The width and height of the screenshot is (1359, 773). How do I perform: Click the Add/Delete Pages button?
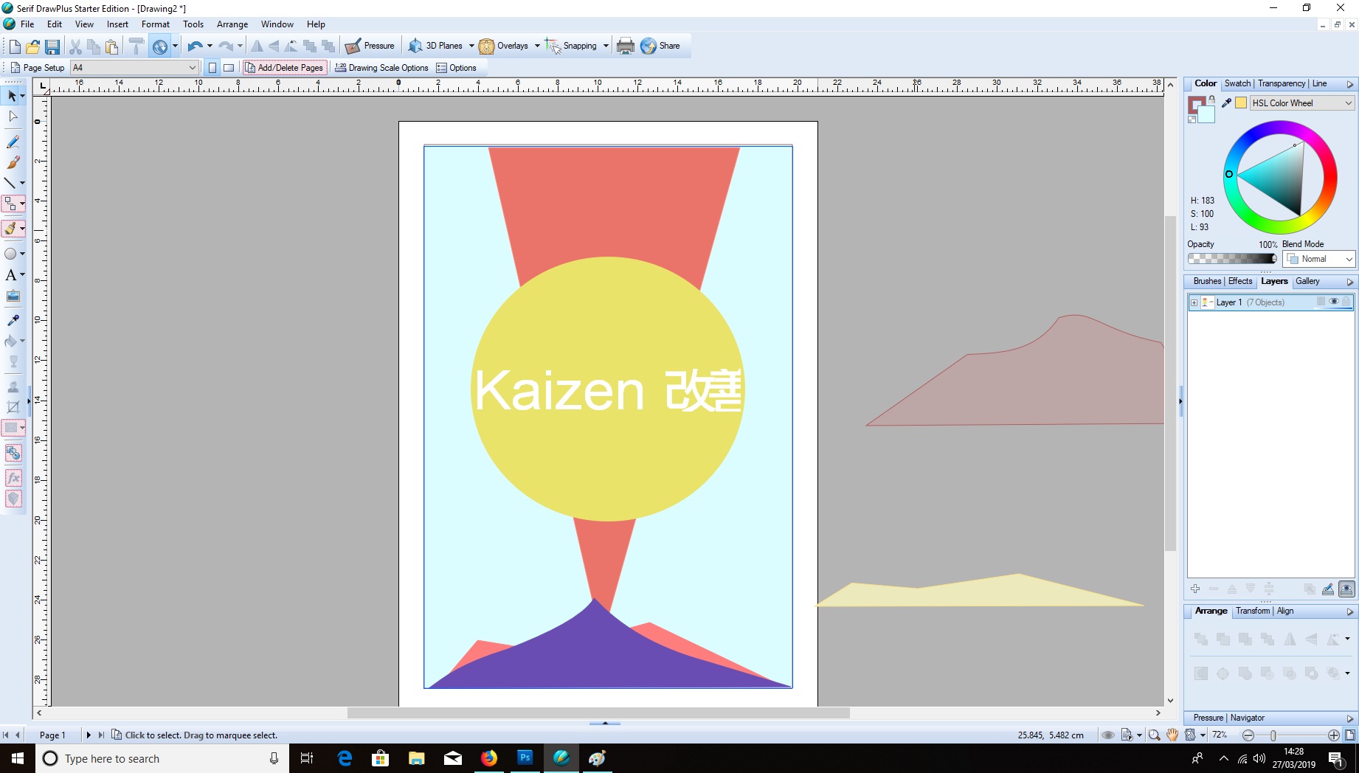click(x=284, y=68)
